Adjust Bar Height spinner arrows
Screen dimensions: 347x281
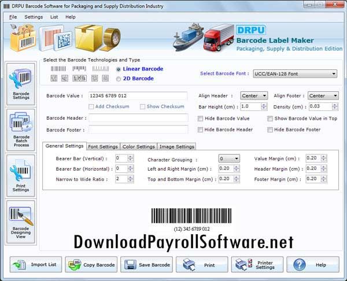[264, 106]
